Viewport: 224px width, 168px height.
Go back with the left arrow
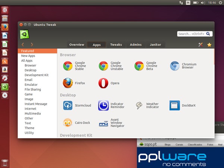coord(23,44)
